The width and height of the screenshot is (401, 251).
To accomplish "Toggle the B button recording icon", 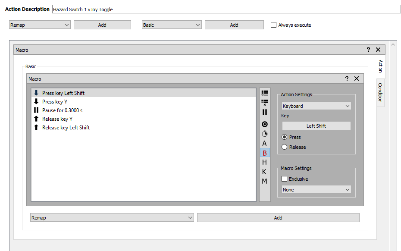I will pos(265,153).
